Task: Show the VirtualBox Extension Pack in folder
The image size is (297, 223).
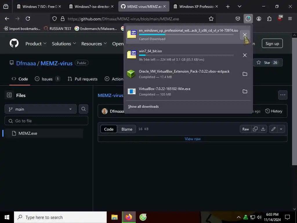Action: 245,74
